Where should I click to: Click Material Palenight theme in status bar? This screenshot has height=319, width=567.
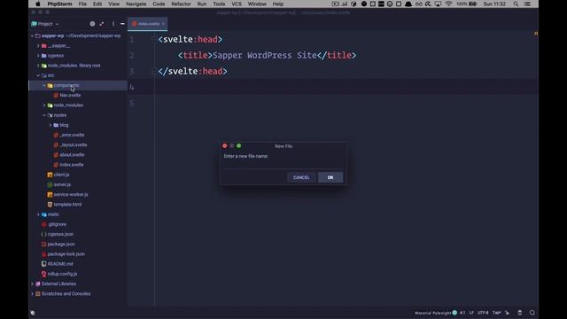(432, 313)
